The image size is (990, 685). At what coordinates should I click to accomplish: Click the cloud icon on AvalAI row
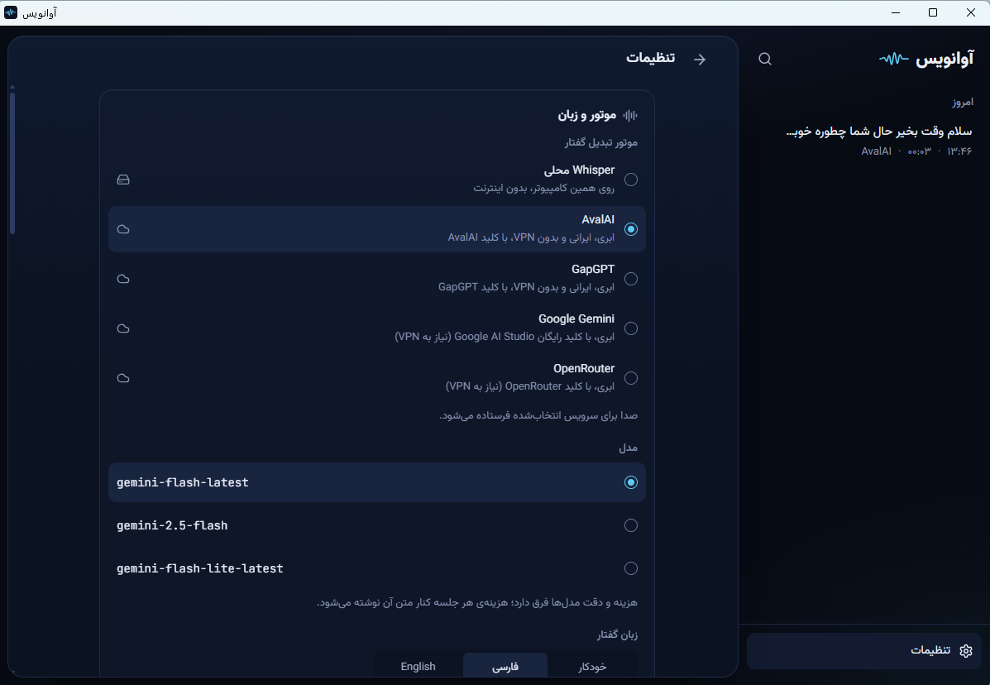click(123, 229)
